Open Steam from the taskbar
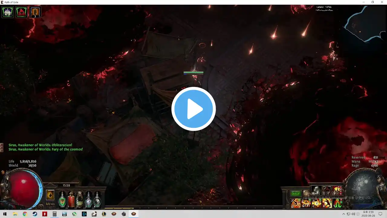The image size is (387, 218). 35,214
